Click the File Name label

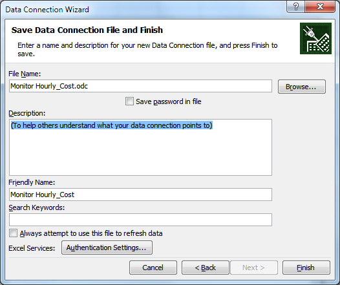click(25, 74)
